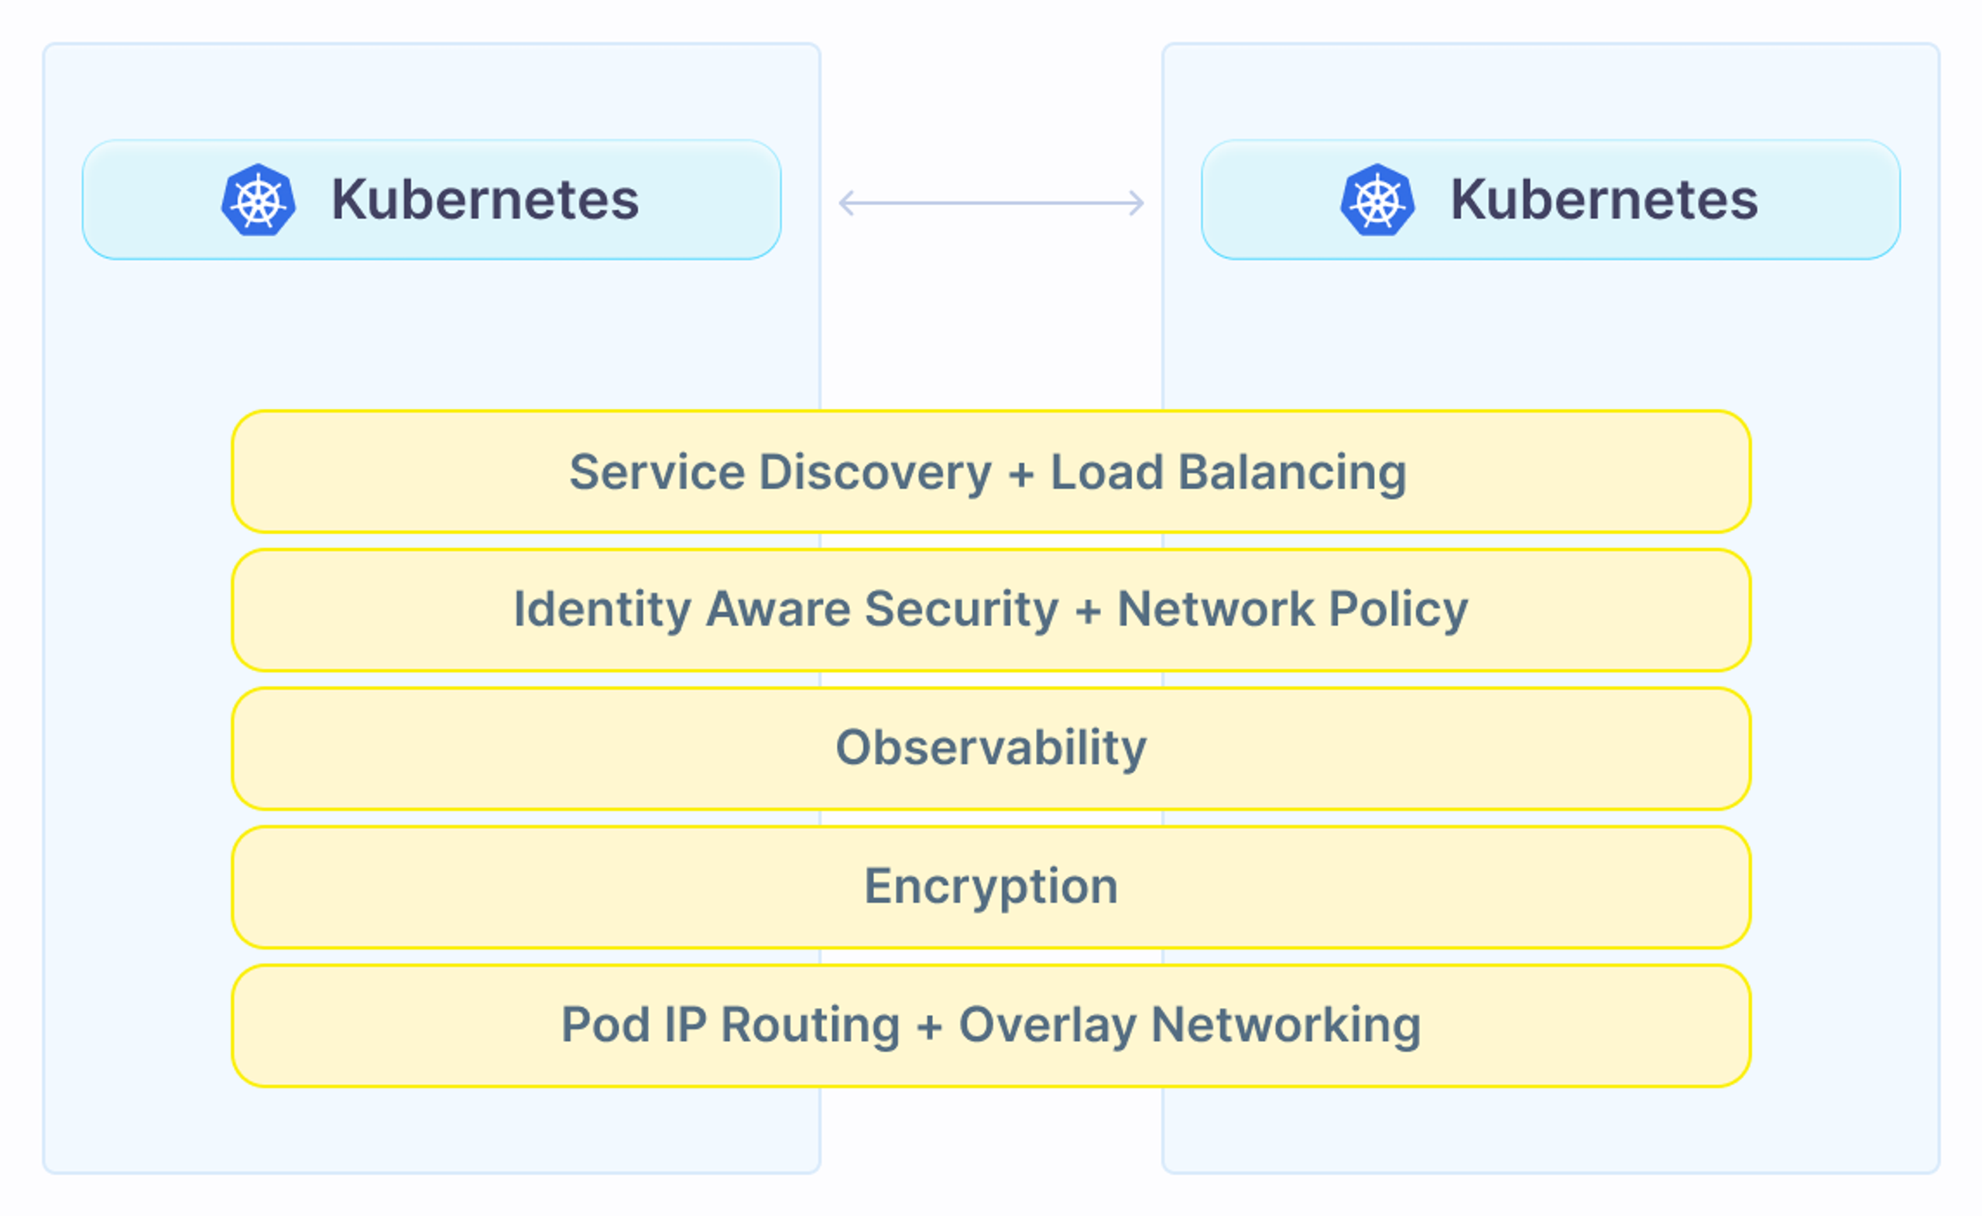Click the Pod IP Routing text
The height and width of the screenshot is (1216, 1982).
730,1026
